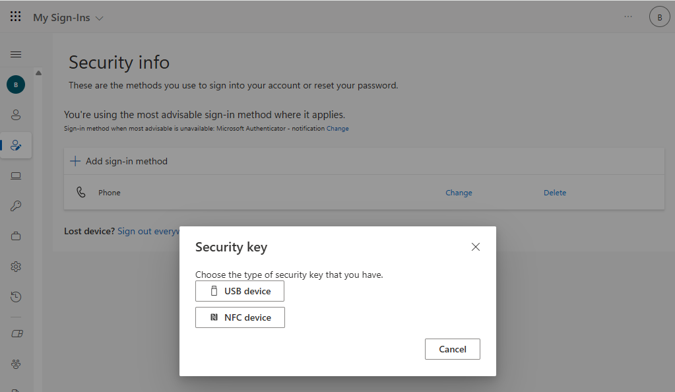
Task: Open Devices laptop icon in sidebar
Action: (x=16, y=176)
